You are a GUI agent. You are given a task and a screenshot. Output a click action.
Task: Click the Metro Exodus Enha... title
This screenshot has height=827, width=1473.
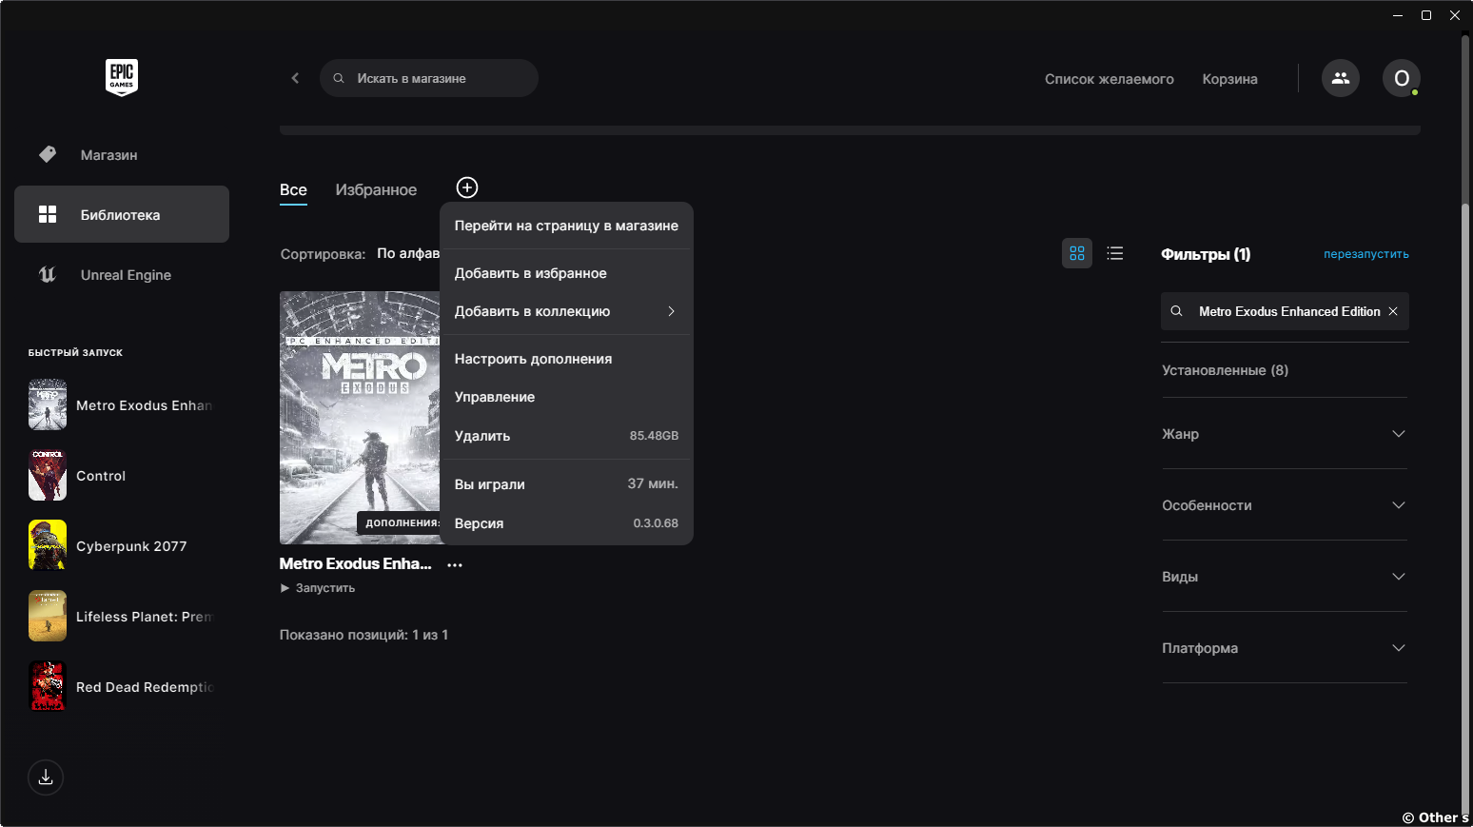tap(355, 563)
